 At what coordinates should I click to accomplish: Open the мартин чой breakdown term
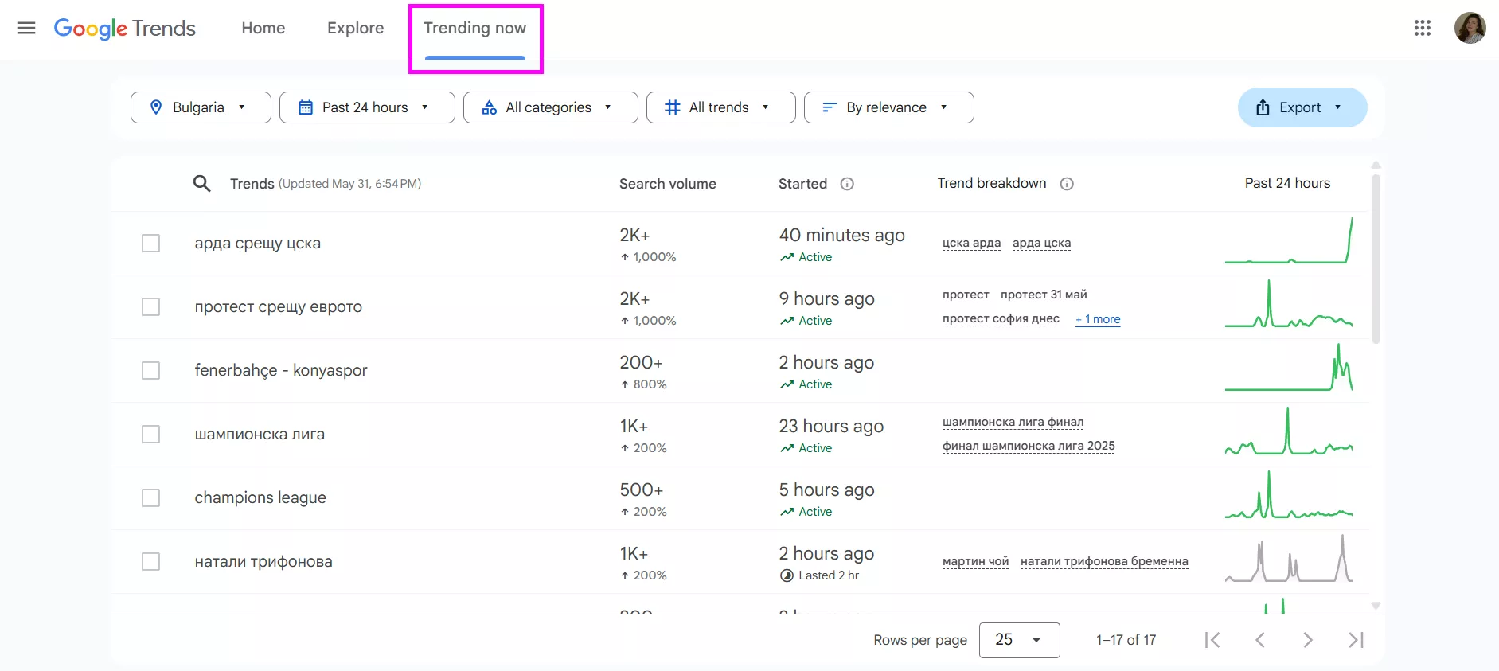click(x=975, y=561)
